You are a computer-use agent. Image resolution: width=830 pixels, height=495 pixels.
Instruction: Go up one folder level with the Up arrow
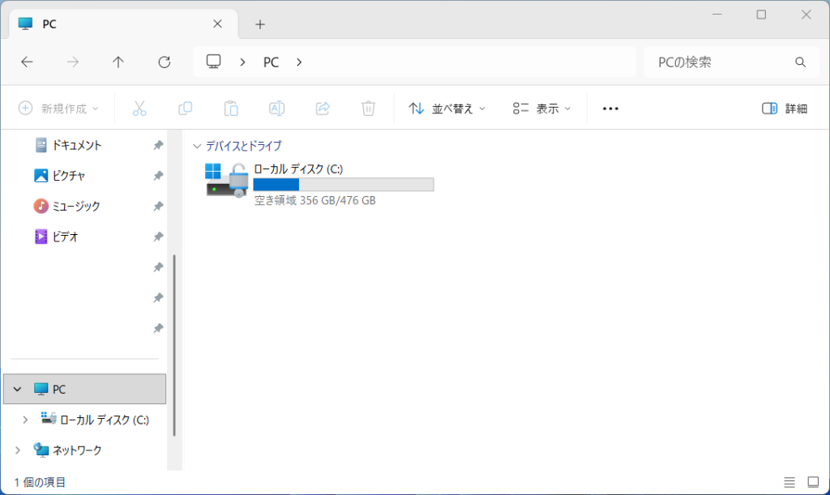tap(118, 62)
